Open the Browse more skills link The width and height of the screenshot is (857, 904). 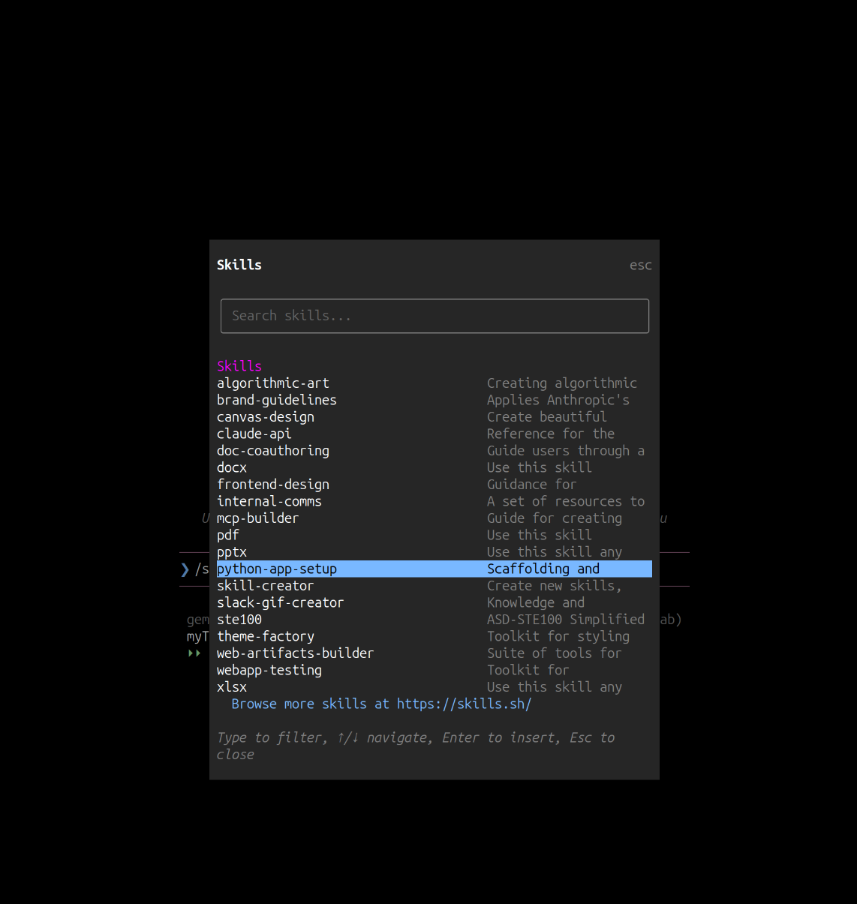tap(381, 704)
